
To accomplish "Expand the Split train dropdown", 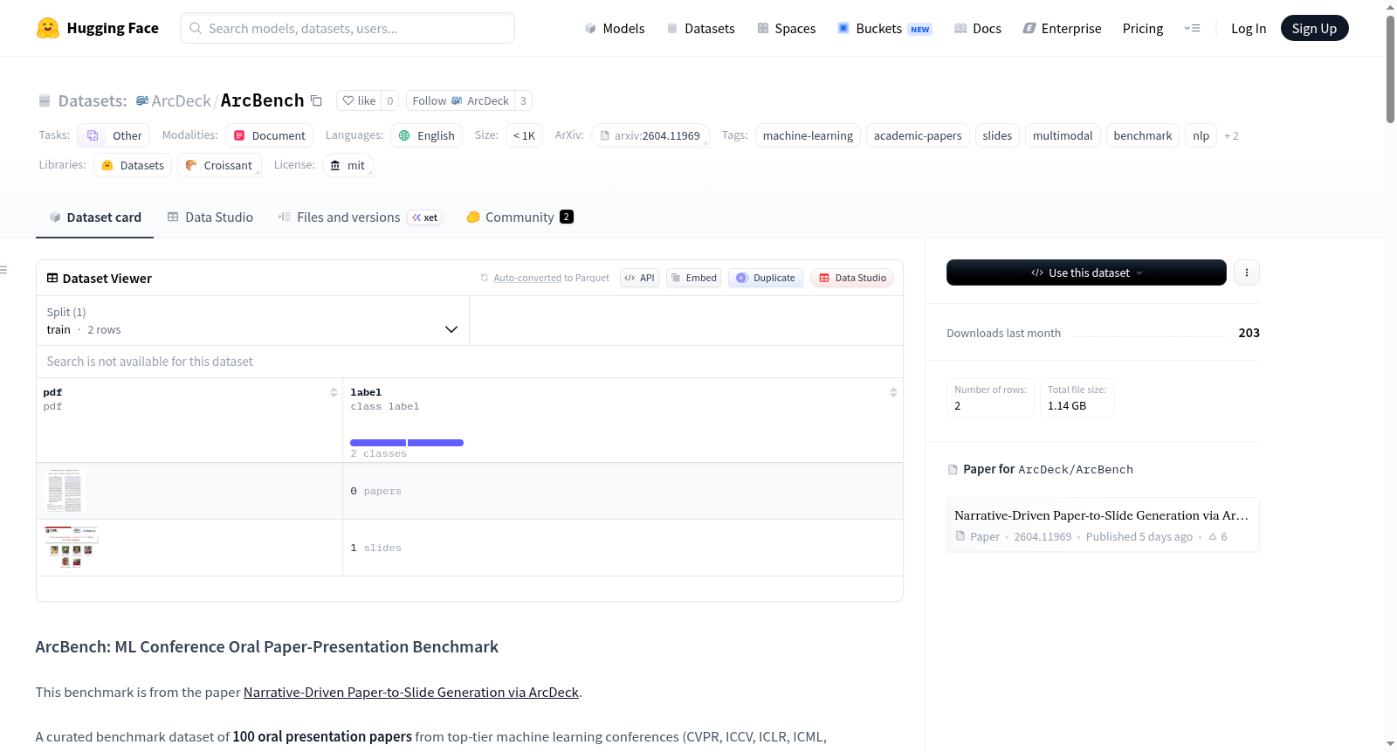I will click(x=252, y=321).
